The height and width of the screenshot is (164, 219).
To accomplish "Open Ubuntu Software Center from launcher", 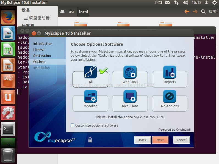I will [8, 81].
